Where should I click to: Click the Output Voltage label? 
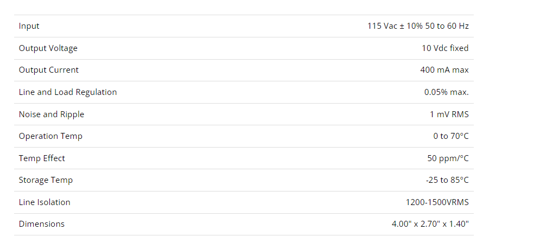(x=48, y=48)
